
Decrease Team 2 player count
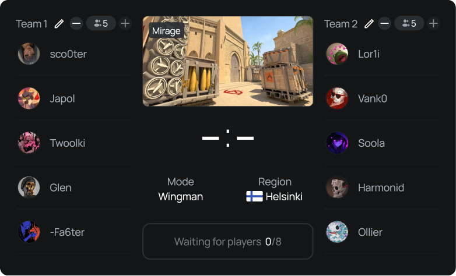coord(385,23)
